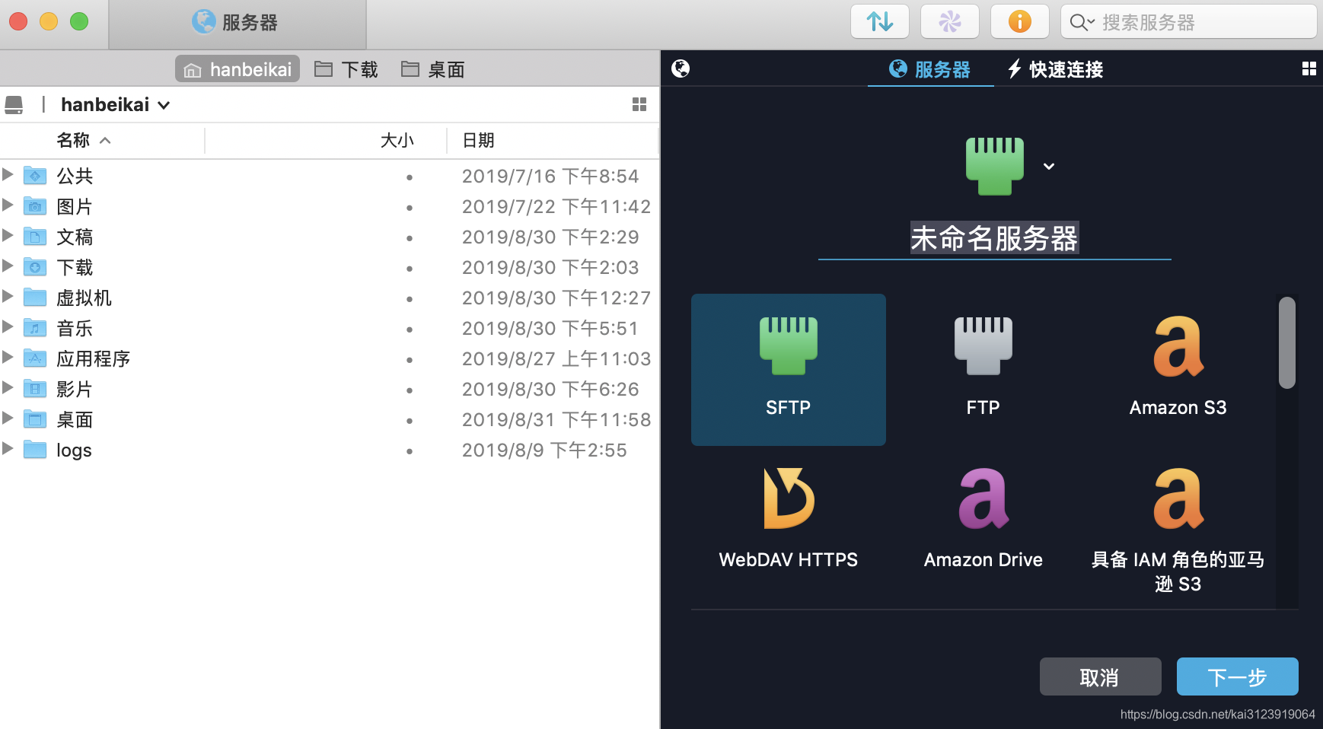1323x729 pixels.
Task: Toggle grid view in the server pane
Action: click(x=1309, y=69)
